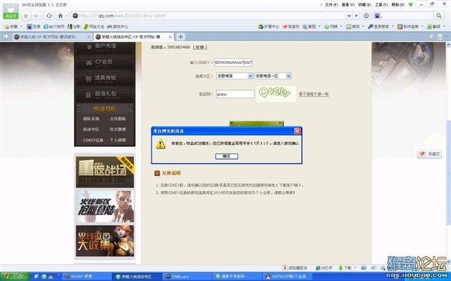Expand the 截图 dropdown arrow

(319, 26)
